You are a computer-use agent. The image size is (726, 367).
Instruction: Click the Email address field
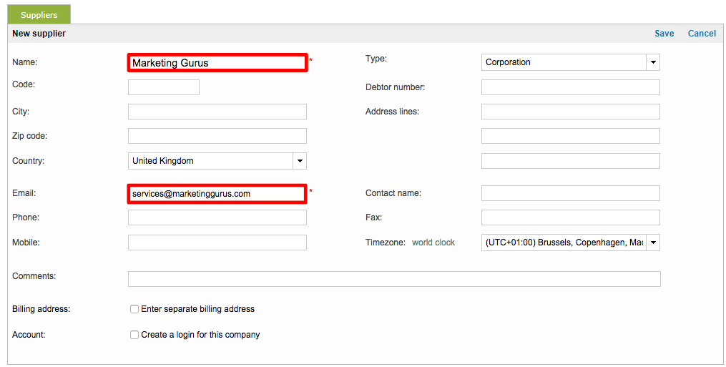(x=217, y=194)
